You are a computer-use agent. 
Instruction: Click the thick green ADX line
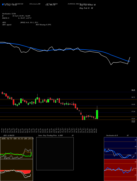pos(16,154)
